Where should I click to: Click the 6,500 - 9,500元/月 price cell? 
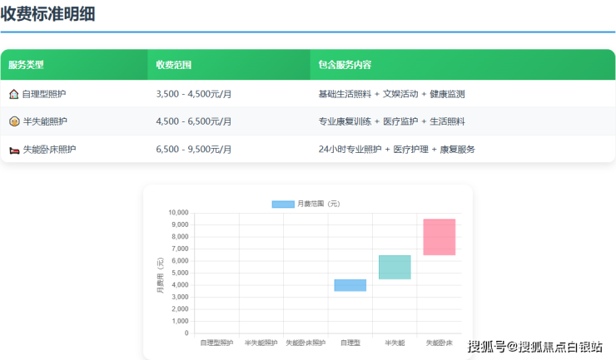pos(194,150)
